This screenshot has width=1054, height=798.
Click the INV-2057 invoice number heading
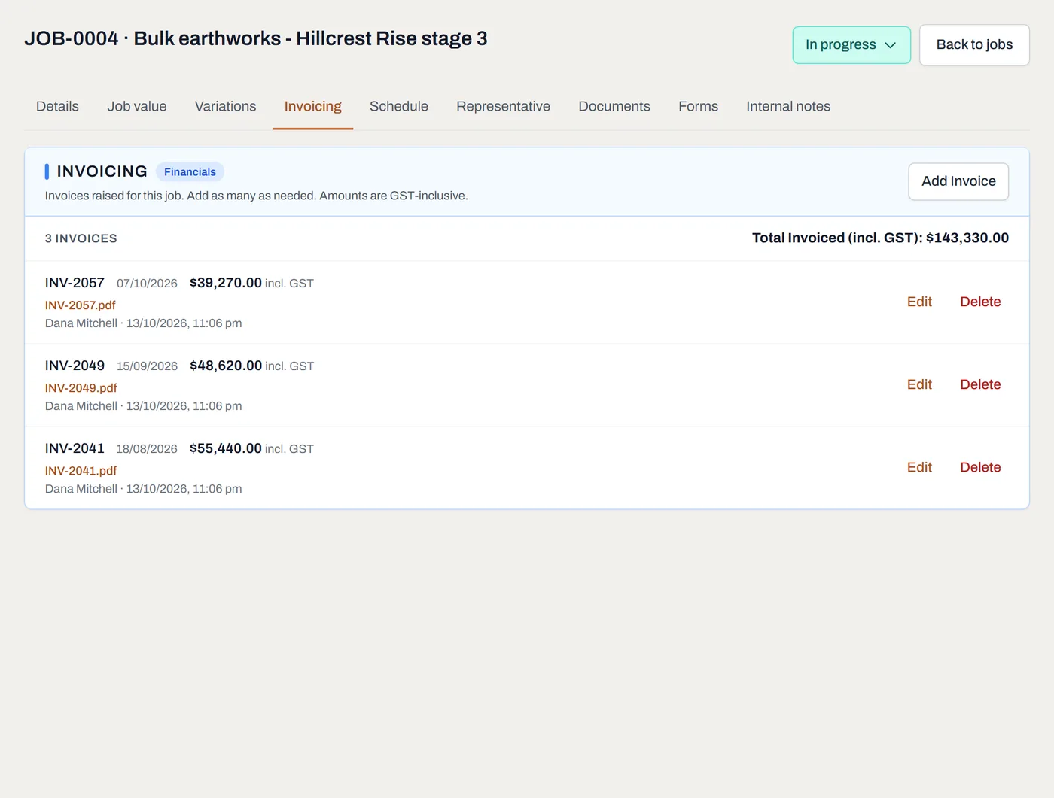(75, 283)
